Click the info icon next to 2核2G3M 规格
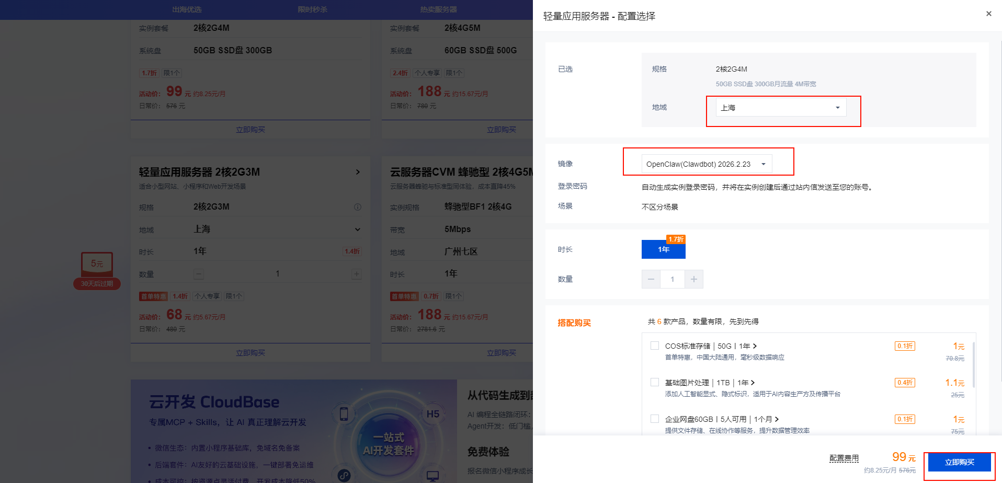Image resolution: width=1002 pixels, height=483 pixels. [x=357, y=207]
